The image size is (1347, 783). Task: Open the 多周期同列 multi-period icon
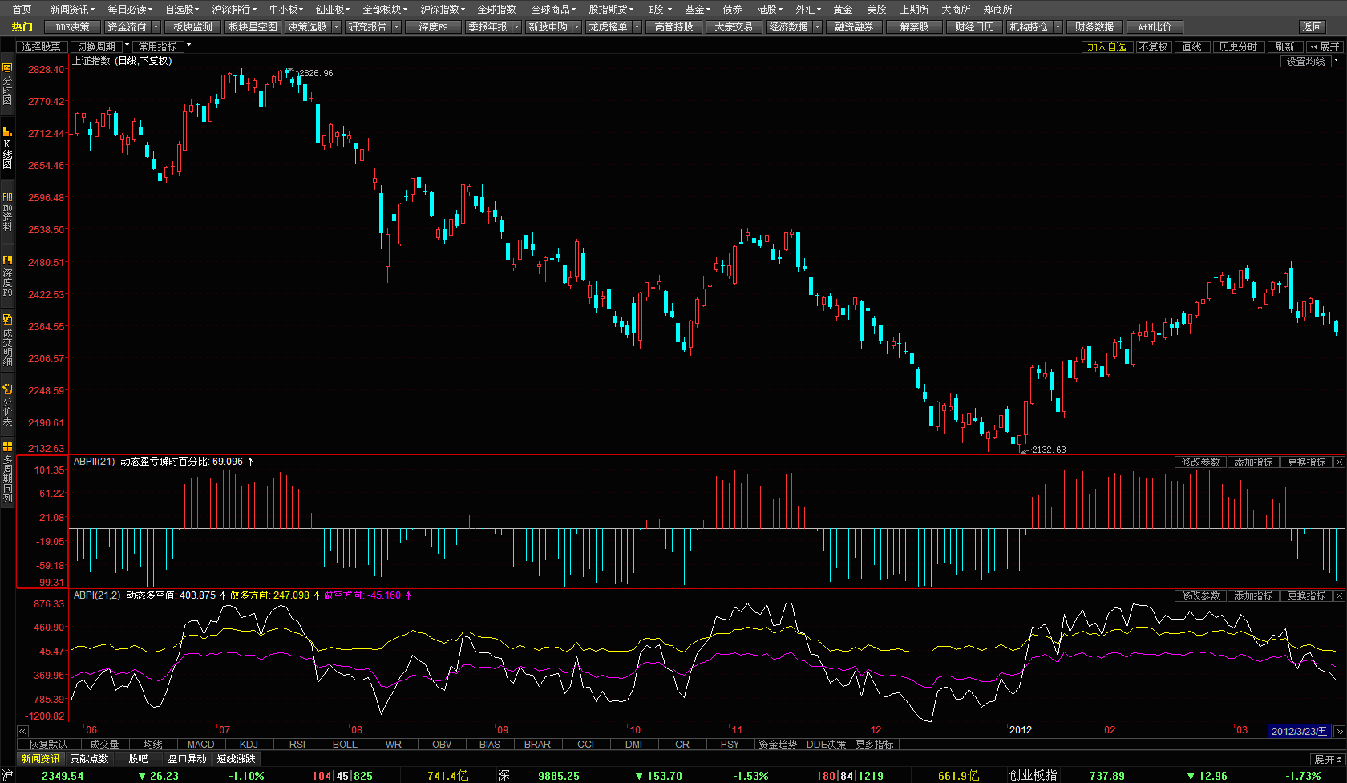coord(7,472)
